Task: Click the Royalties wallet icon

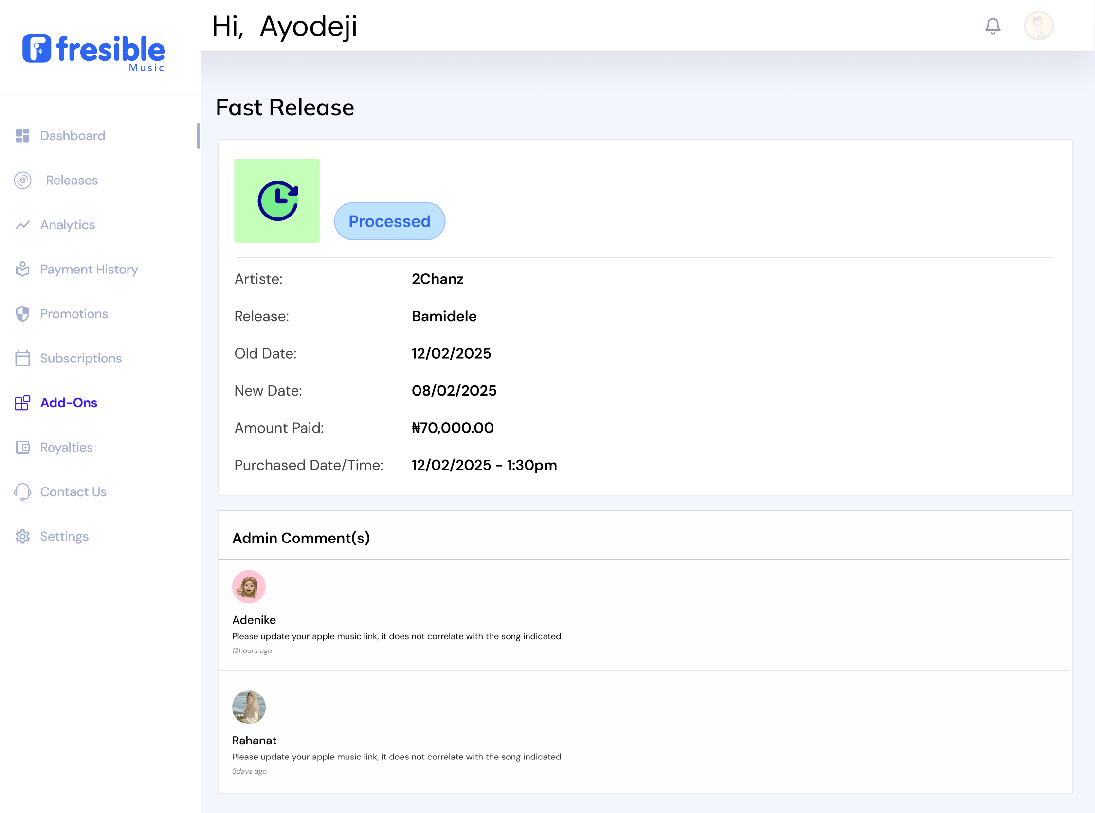Action: pos(23,447)
